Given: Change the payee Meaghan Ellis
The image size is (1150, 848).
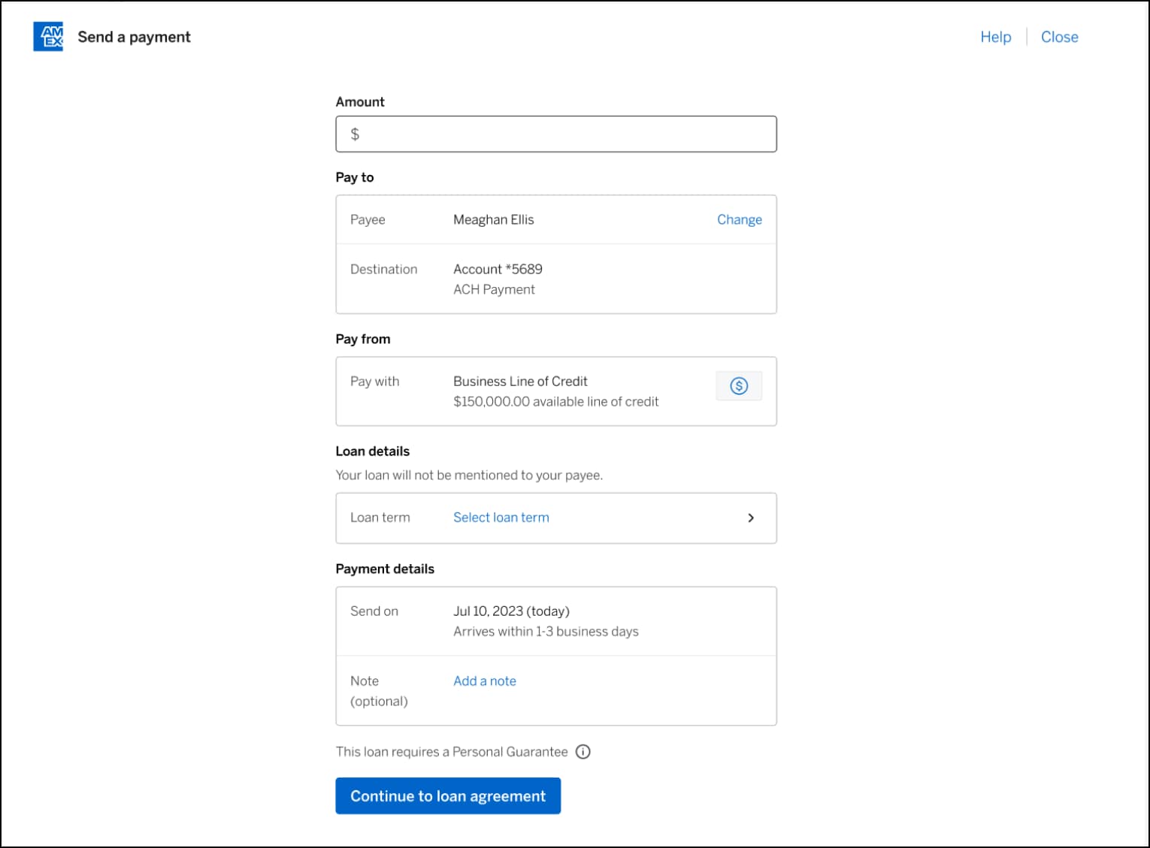Looking at the screenshot, I should 739,219.
